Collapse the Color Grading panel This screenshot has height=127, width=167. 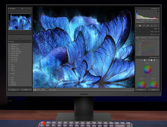pos(159,57)
